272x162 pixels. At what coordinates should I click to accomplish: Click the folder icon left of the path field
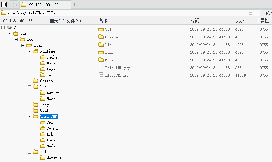[x=3, y=13]
